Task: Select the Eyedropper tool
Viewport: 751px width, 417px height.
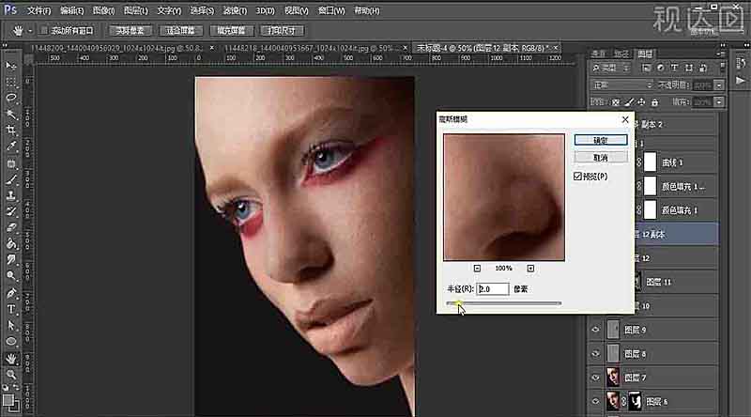Action: coord(11,147)
